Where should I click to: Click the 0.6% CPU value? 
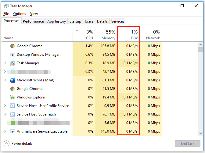89,55
